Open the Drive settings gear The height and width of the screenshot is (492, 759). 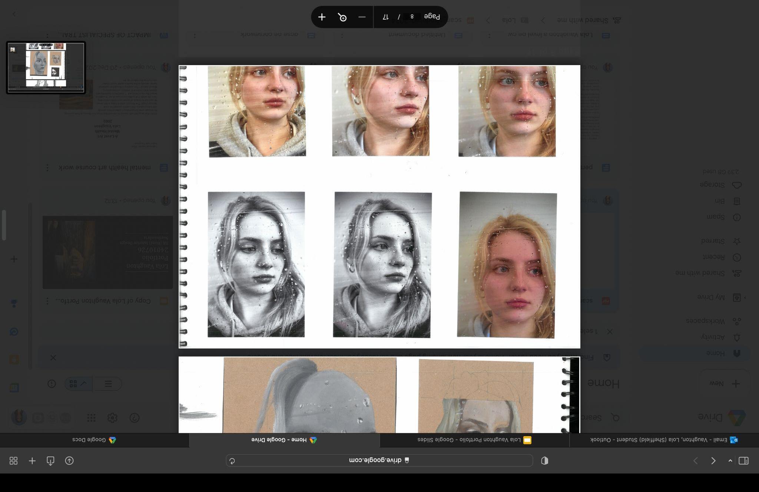(x=112, y=418)
